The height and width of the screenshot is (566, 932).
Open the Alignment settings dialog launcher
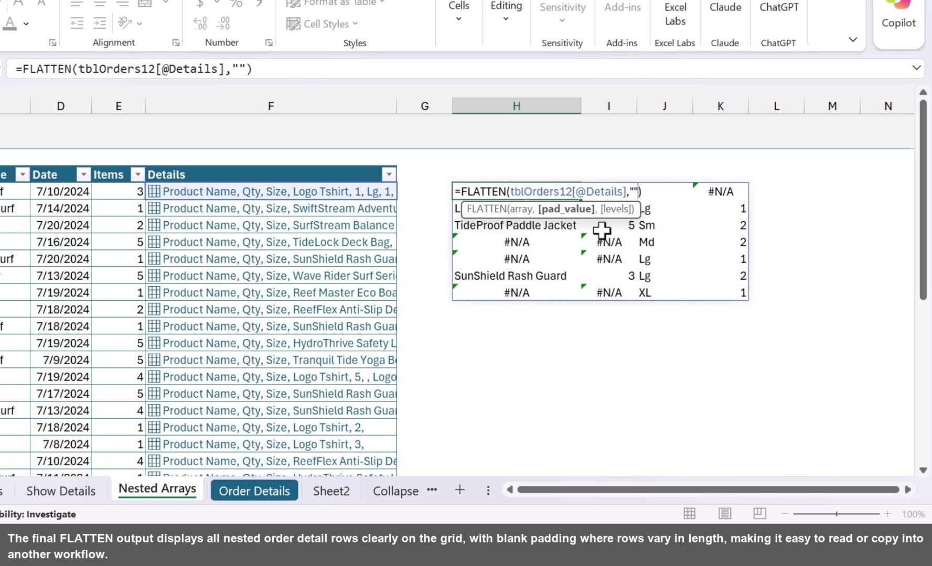(176, 43)
